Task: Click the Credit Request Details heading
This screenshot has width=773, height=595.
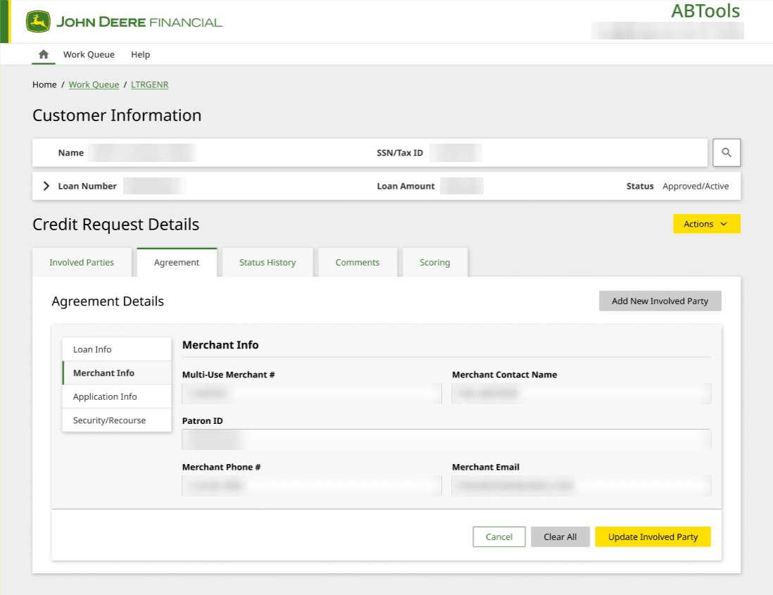Action: tap(116, 225)
